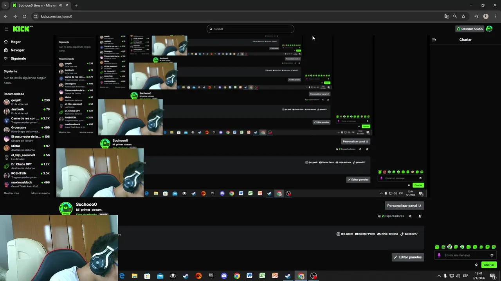The height and width of the screenshot is (281, 501).
Task: Open recommended channel Mirtur
Action: pyautogui.click(x=27, y=148)
